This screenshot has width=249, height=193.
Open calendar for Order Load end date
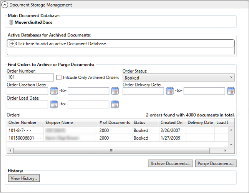point(115,104)
